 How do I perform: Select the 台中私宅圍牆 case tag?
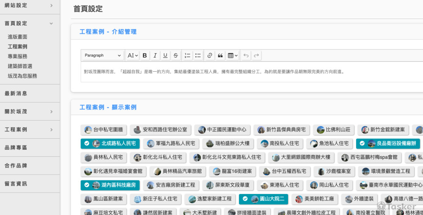[x=103, y=130]
